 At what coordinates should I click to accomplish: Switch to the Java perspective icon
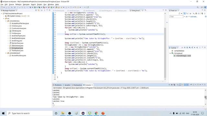[205, 7]
